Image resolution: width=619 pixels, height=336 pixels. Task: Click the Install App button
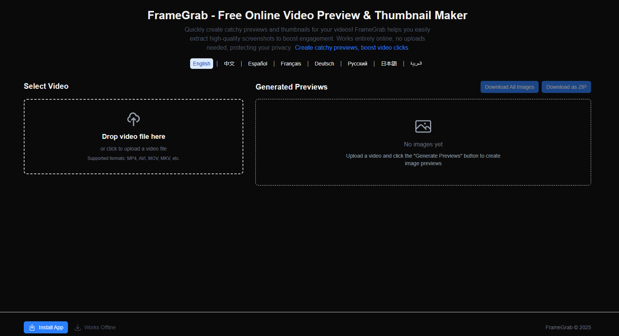pyautogui.click(x=46, y=327)
